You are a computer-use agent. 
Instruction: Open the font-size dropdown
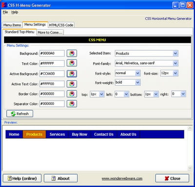175,73
